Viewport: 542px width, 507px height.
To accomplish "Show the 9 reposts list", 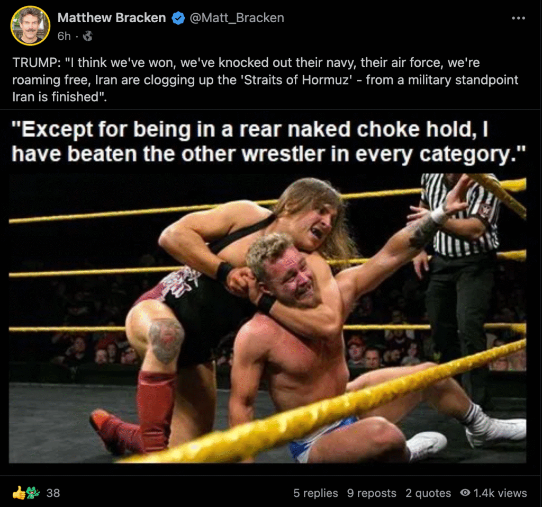I will [372, 493].
